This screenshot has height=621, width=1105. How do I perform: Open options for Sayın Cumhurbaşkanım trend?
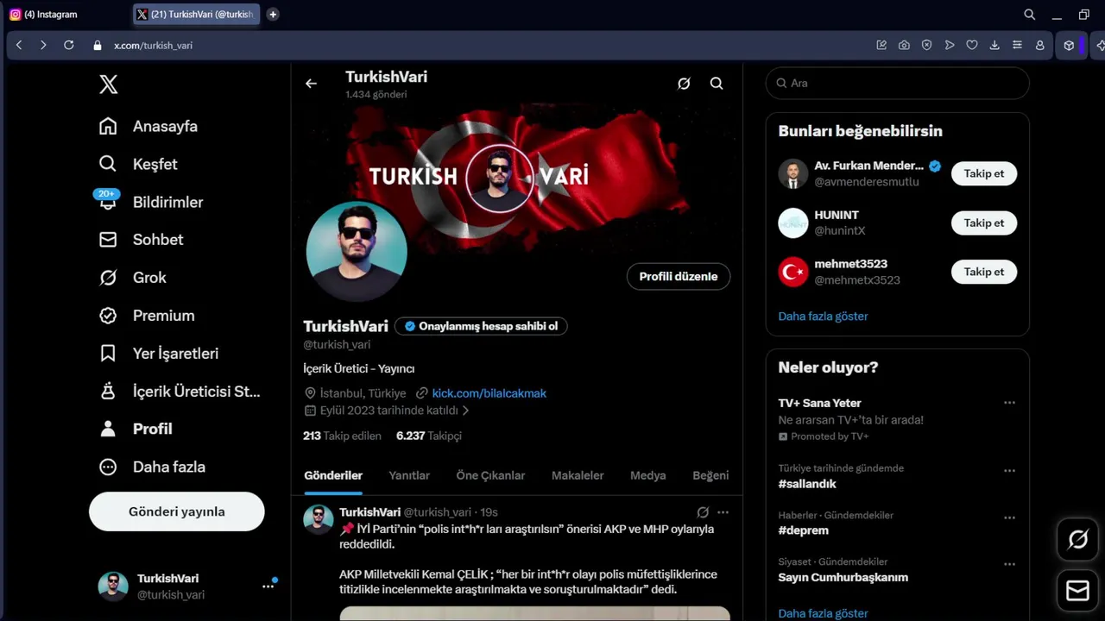[1009, 564]
